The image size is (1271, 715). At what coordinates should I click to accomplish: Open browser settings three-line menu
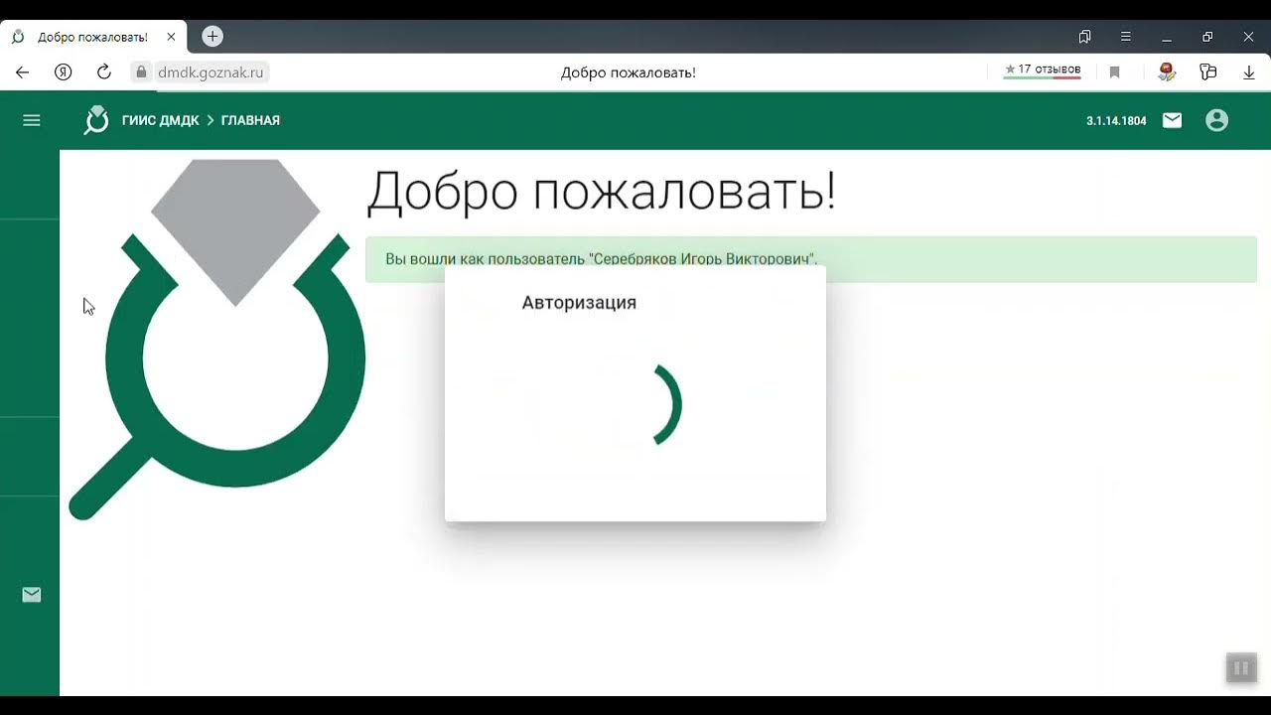(1125, 37)
